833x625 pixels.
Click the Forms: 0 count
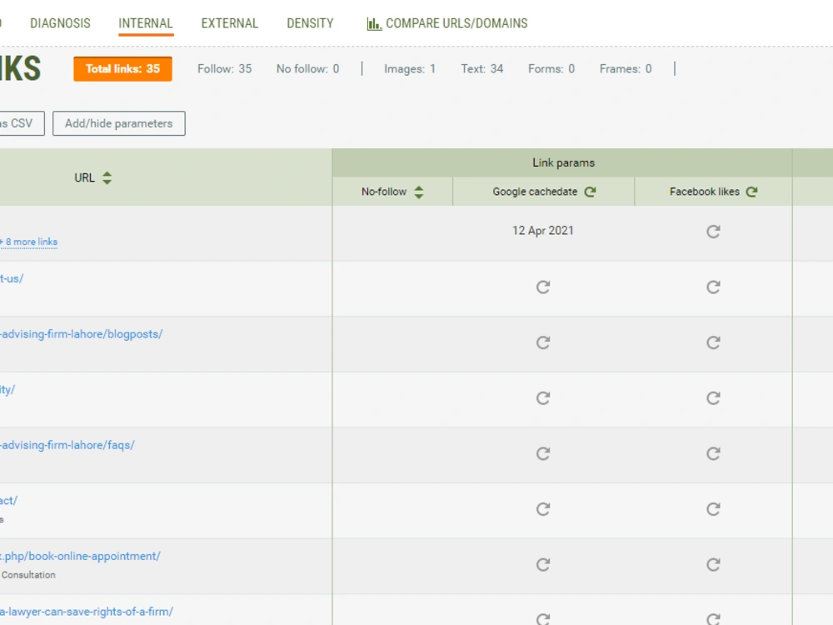[x=551, y=69]
